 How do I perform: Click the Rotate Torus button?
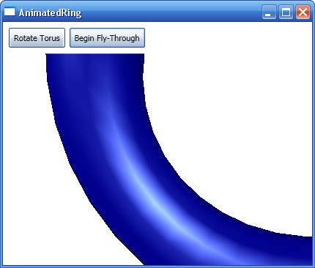pyautogui.click(x=37, y=38)
